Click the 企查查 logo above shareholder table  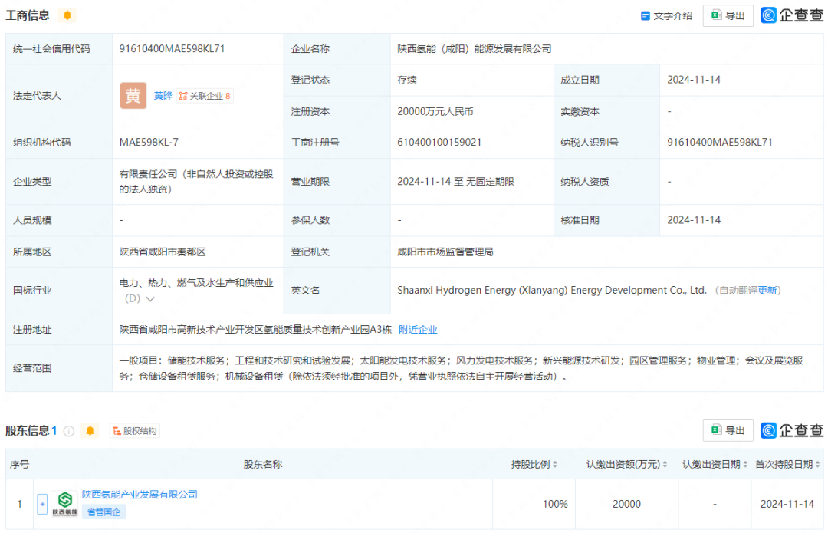791,430
